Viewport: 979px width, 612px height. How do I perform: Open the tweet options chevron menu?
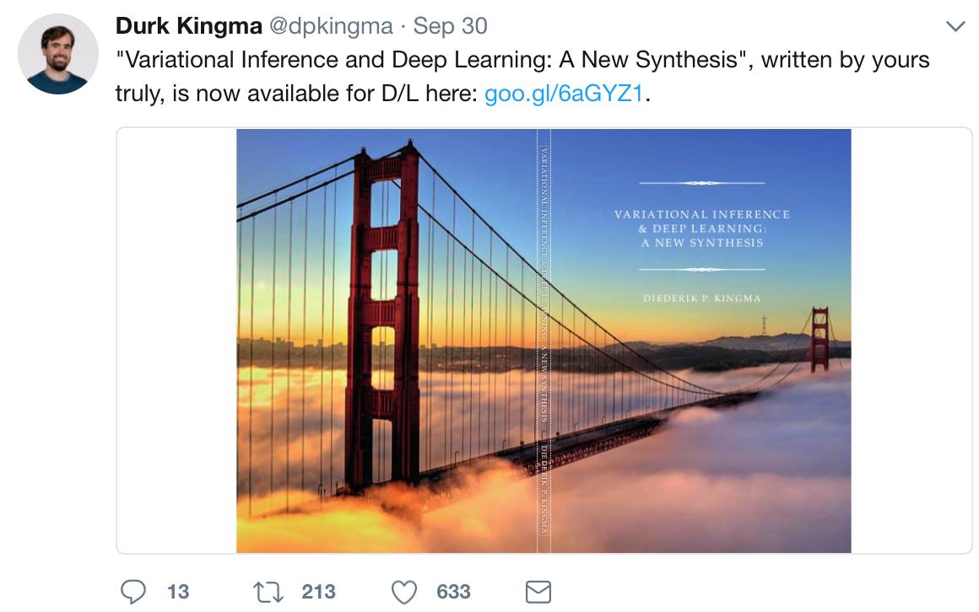(955, 26)
